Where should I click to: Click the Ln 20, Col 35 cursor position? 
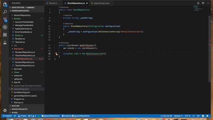(x=166, y=116)
